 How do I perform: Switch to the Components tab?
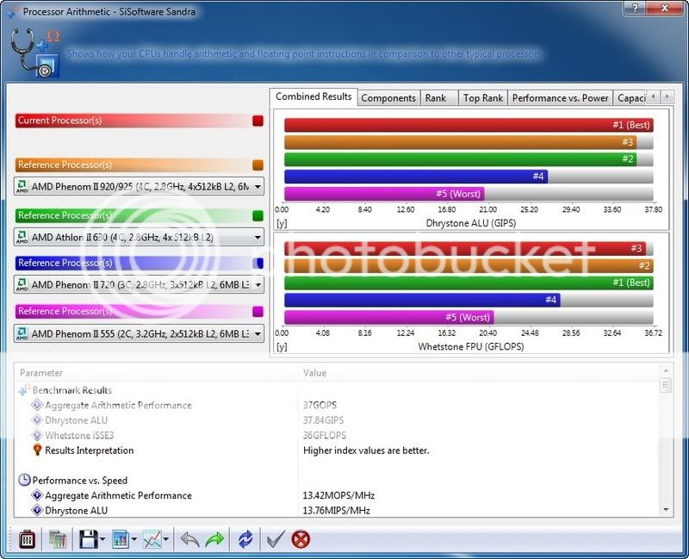click(x=388, y=98)
